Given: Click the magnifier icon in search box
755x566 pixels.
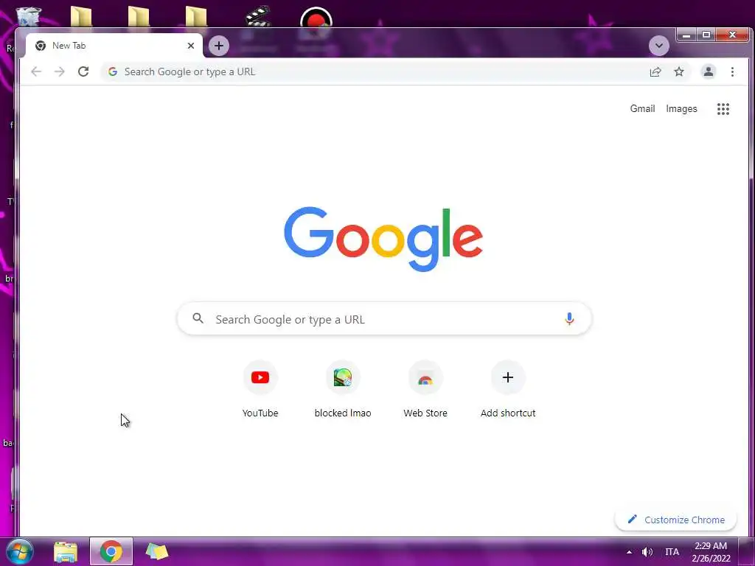Looking at the screenshot, I should (198, 318).
